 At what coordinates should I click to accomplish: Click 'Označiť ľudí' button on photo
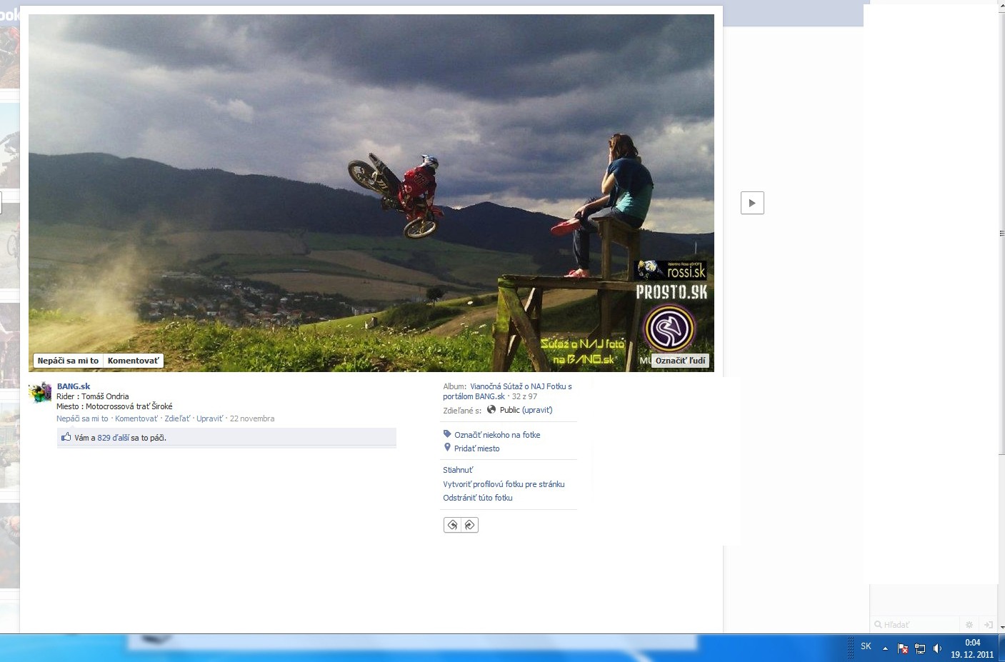tap(681, 361)
